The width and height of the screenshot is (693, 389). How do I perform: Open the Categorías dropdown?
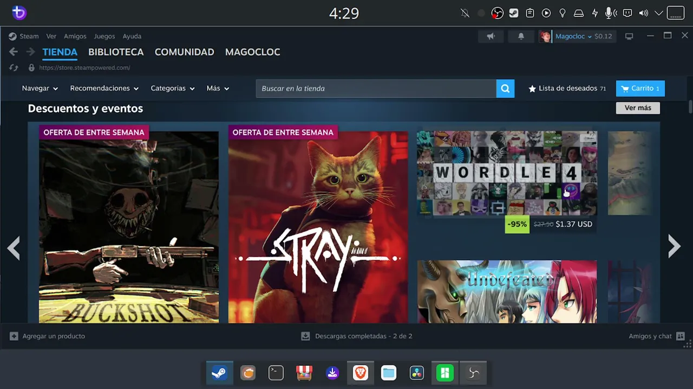click(173, 89)
